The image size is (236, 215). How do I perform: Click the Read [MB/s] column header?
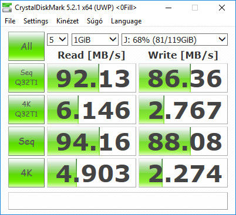point(92,55)
